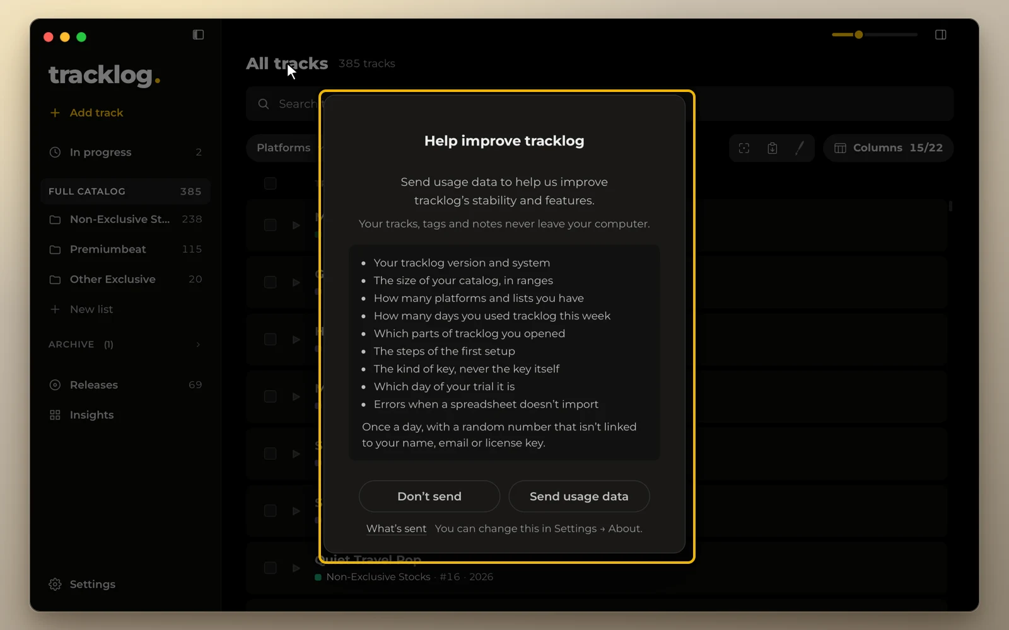Click the 385 tracks count label
The height and width of the screenshot is (630, 1009).
click(x=367, y=64)
